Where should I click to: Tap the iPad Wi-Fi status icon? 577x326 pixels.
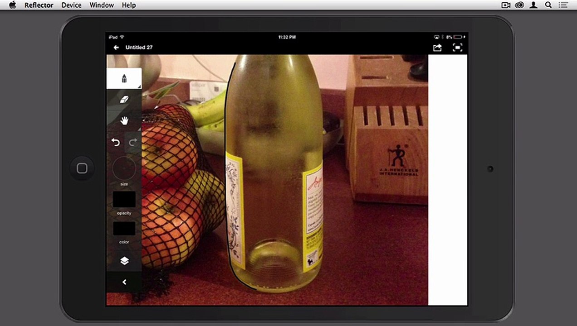pos(122,37)
